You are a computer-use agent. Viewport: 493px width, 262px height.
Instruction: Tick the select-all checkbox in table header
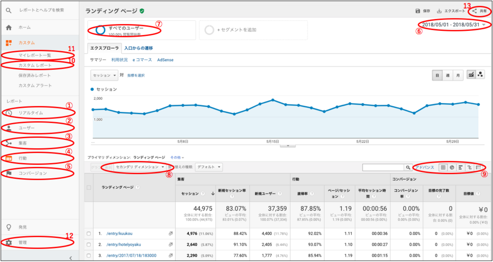pos(89,187)
